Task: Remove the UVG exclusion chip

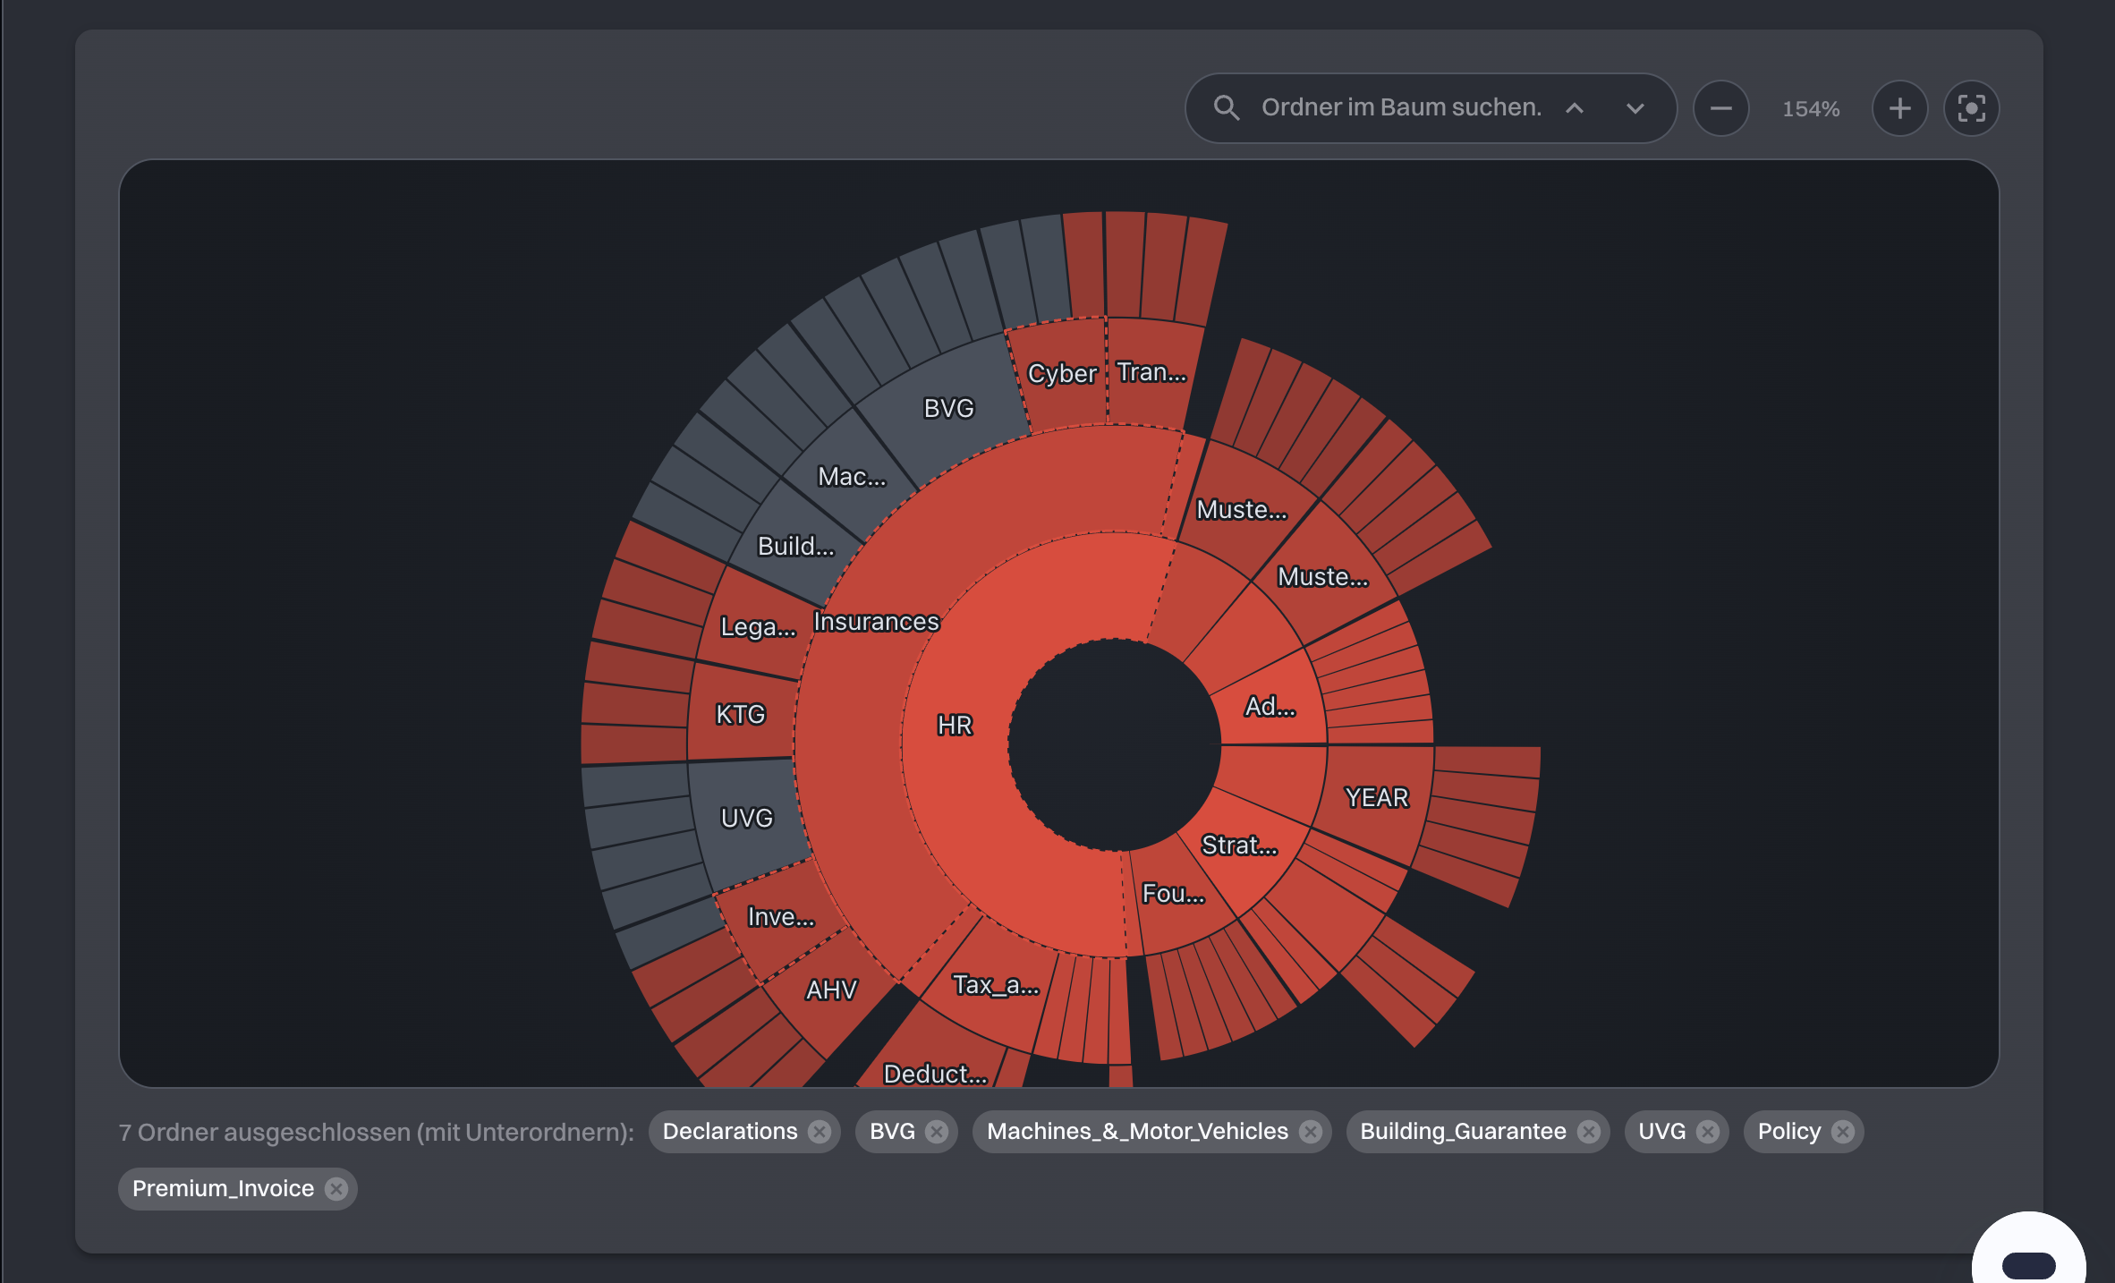Action: pos(1708,1132)
